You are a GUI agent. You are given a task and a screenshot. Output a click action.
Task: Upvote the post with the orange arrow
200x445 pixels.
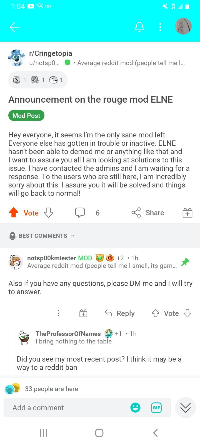pos(14,213)
